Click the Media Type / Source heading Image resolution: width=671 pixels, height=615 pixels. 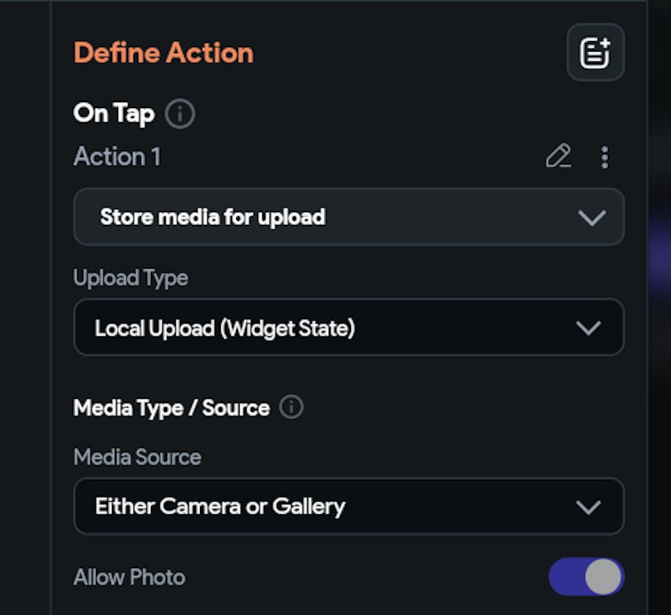(x=172, y=408)
